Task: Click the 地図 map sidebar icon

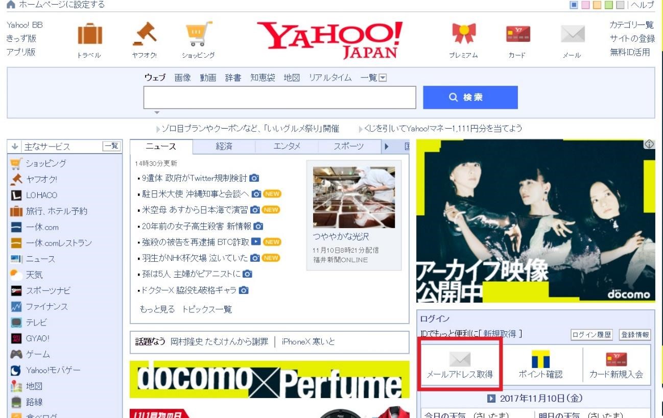Action: click(x=16, y=386)
